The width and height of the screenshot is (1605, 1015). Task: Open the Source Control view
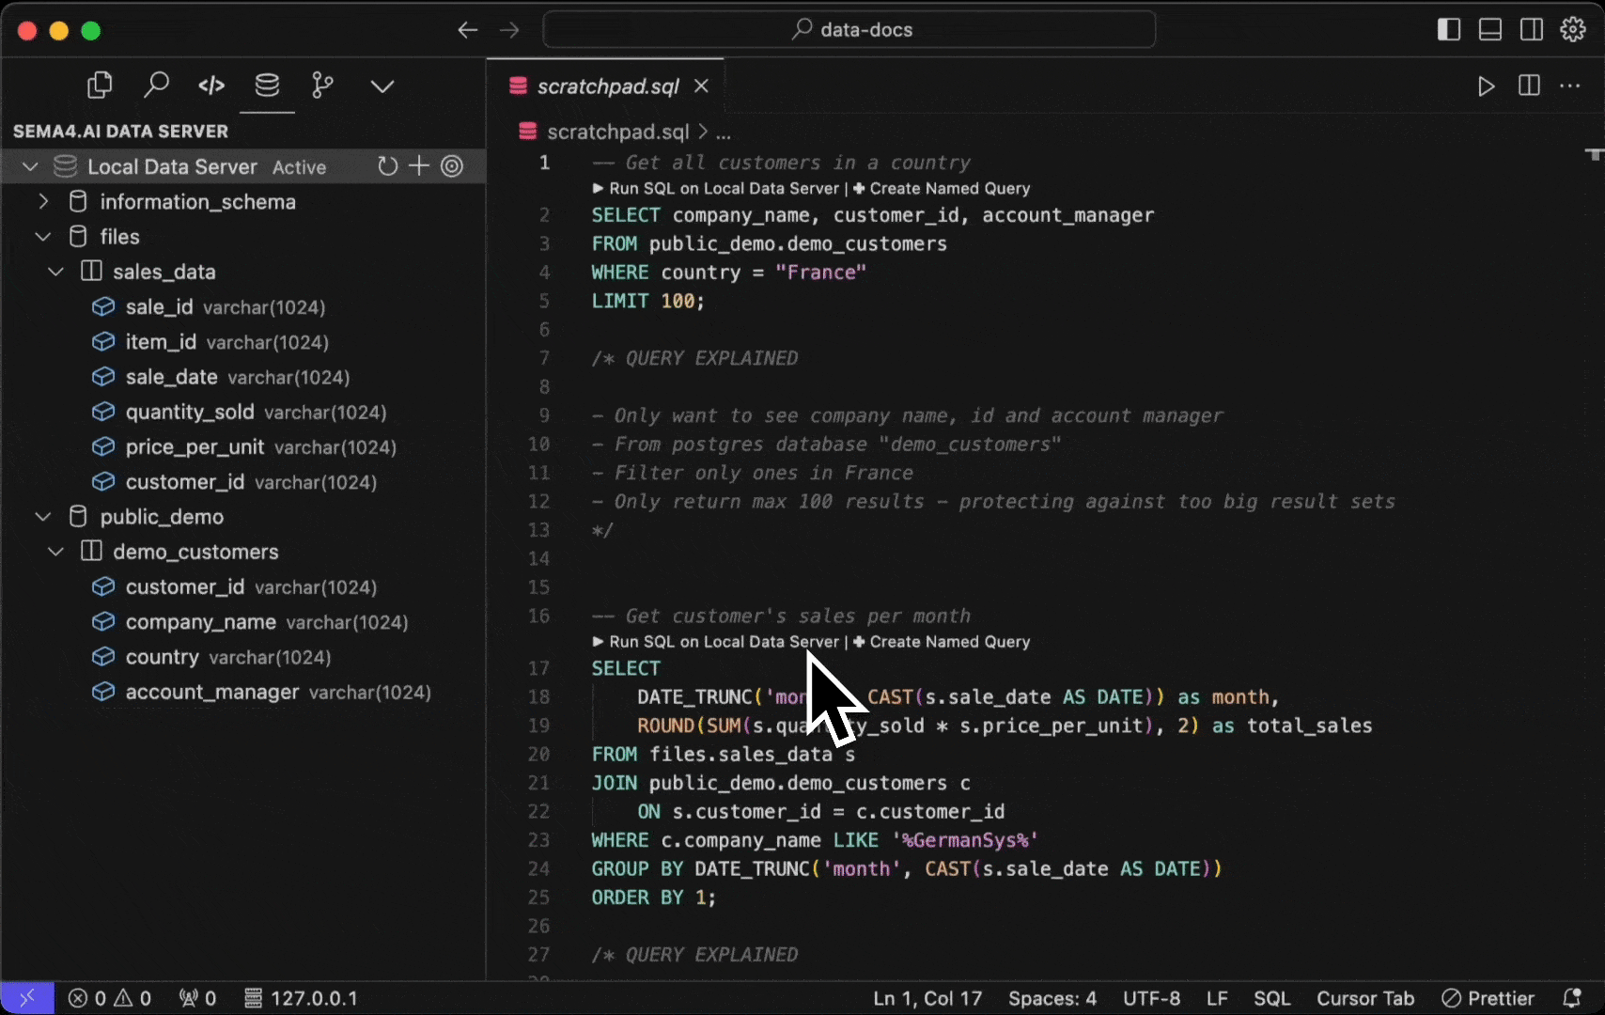pos(322,86)
